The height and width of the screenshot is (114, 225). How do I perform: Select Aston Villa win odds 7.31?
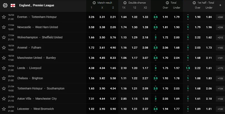(x=91, y=99)
